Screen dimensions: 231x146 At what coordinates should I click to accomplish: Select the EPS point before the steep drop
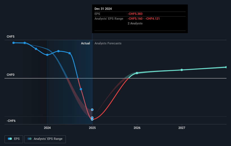pyautogui.click(x=69, y=53)
